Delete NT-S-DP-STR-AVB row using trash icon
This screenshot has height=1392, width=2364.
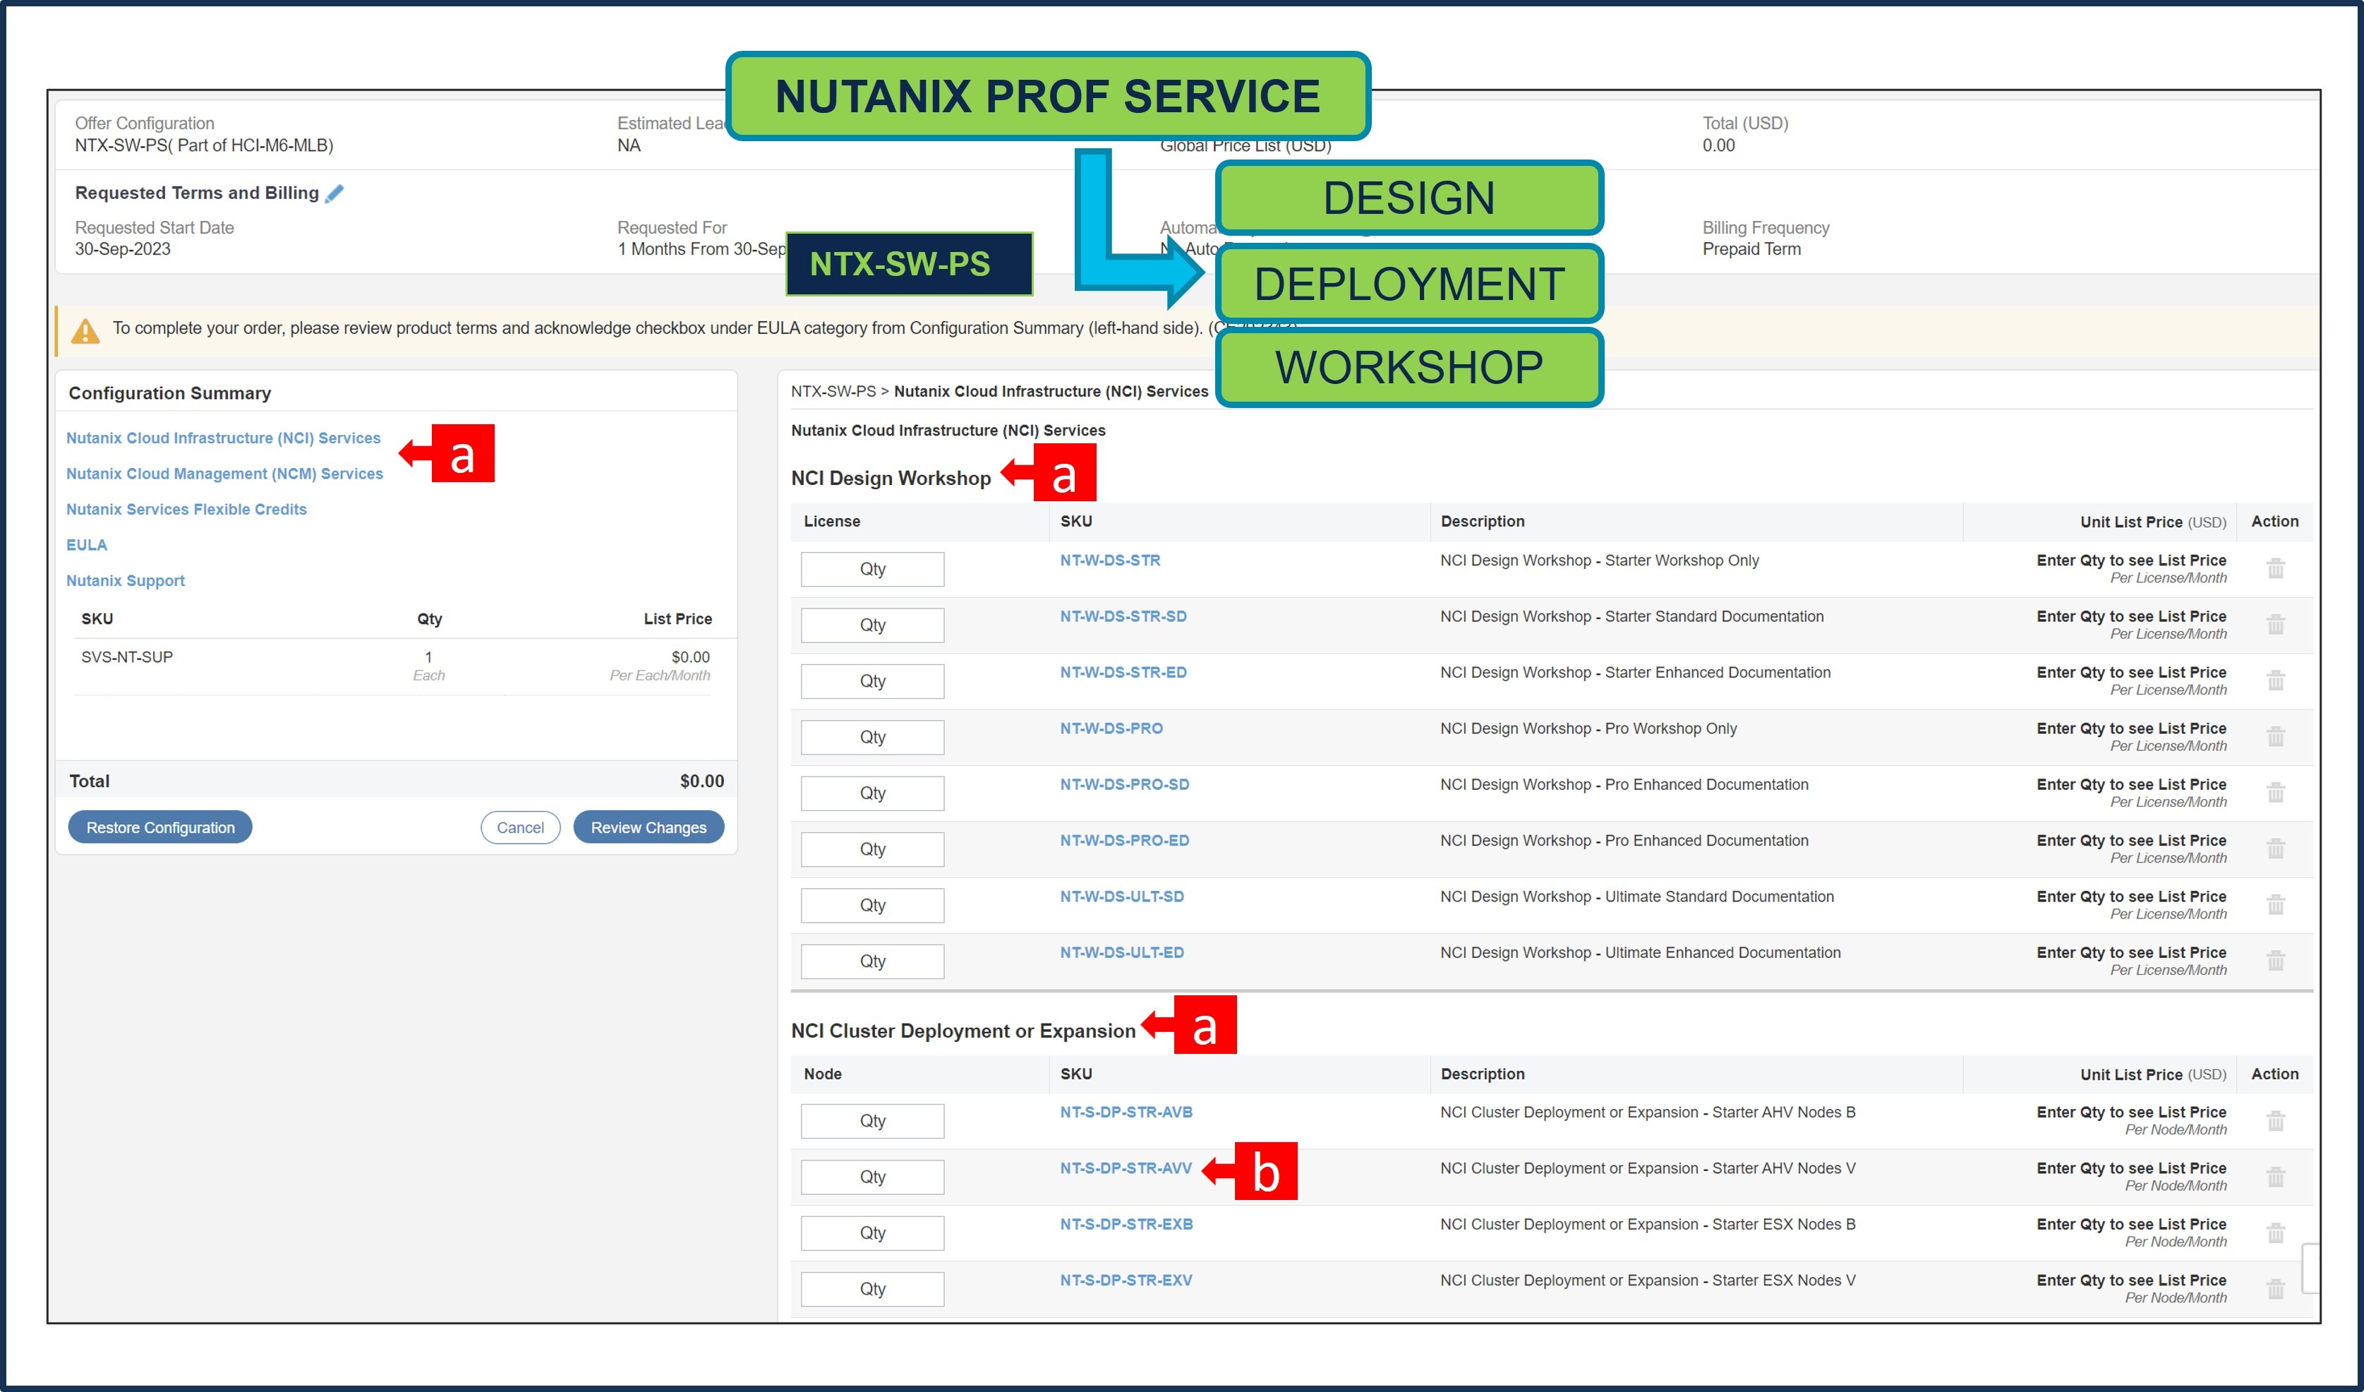2276,1120
